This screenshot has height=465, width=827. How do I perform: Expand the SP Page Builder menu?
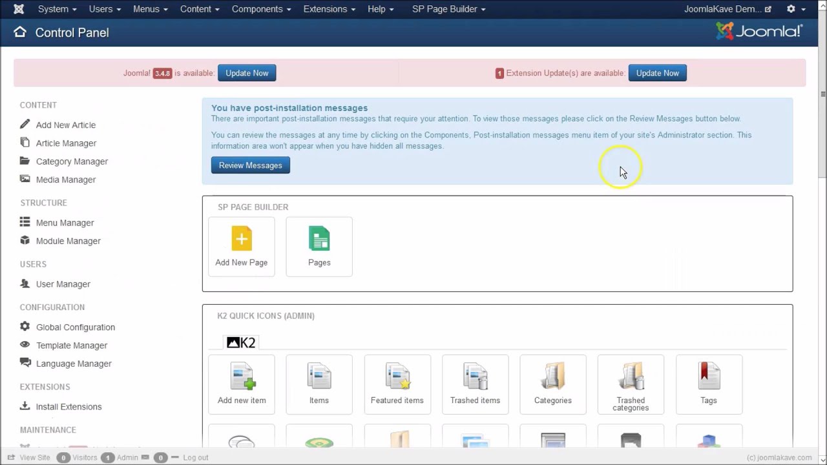449,9
